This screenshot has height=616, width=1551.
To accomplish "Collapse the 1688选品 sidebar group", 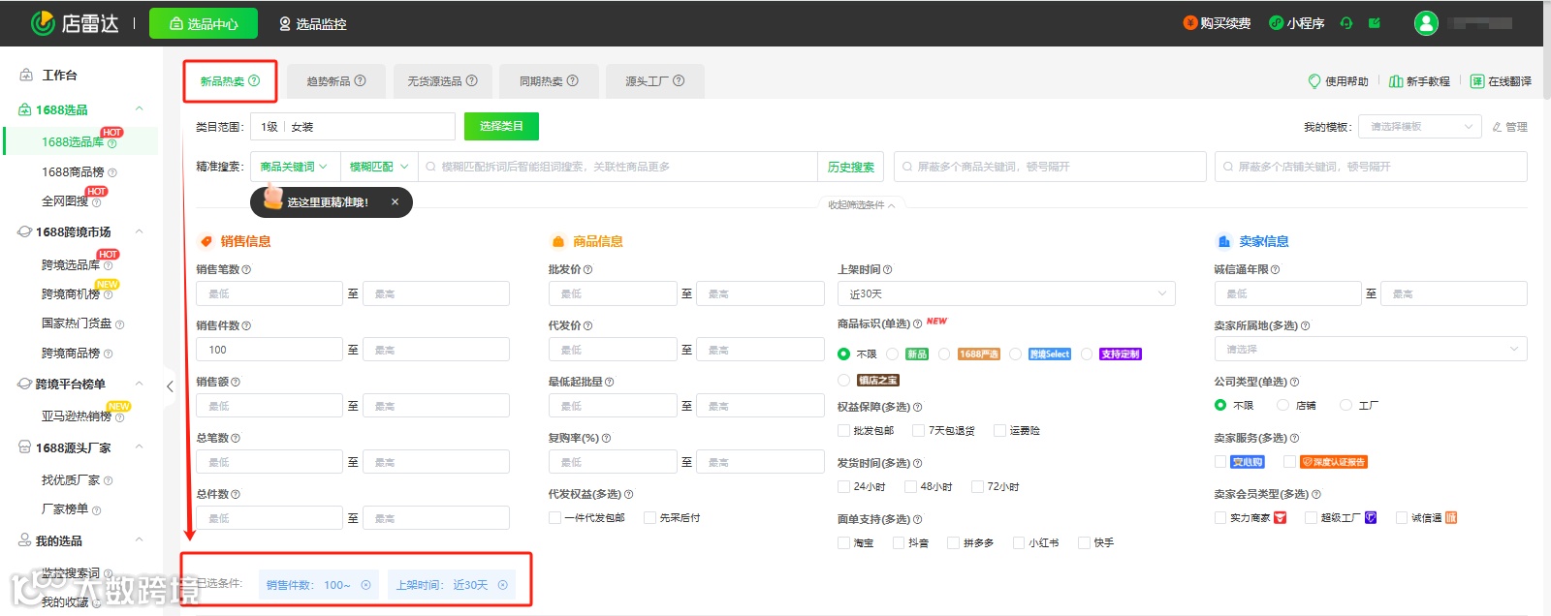I will coord(140,108).
